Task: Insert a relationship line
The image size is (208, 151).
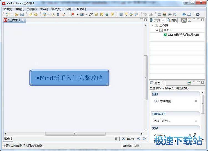Action: pyautogui.click(x=64, y=14)
